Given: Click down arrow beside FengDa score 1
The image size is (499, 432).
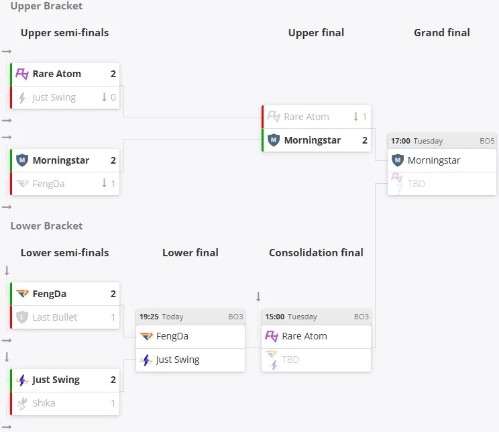Looking at the screenshot, I should (x=104, y=183).
